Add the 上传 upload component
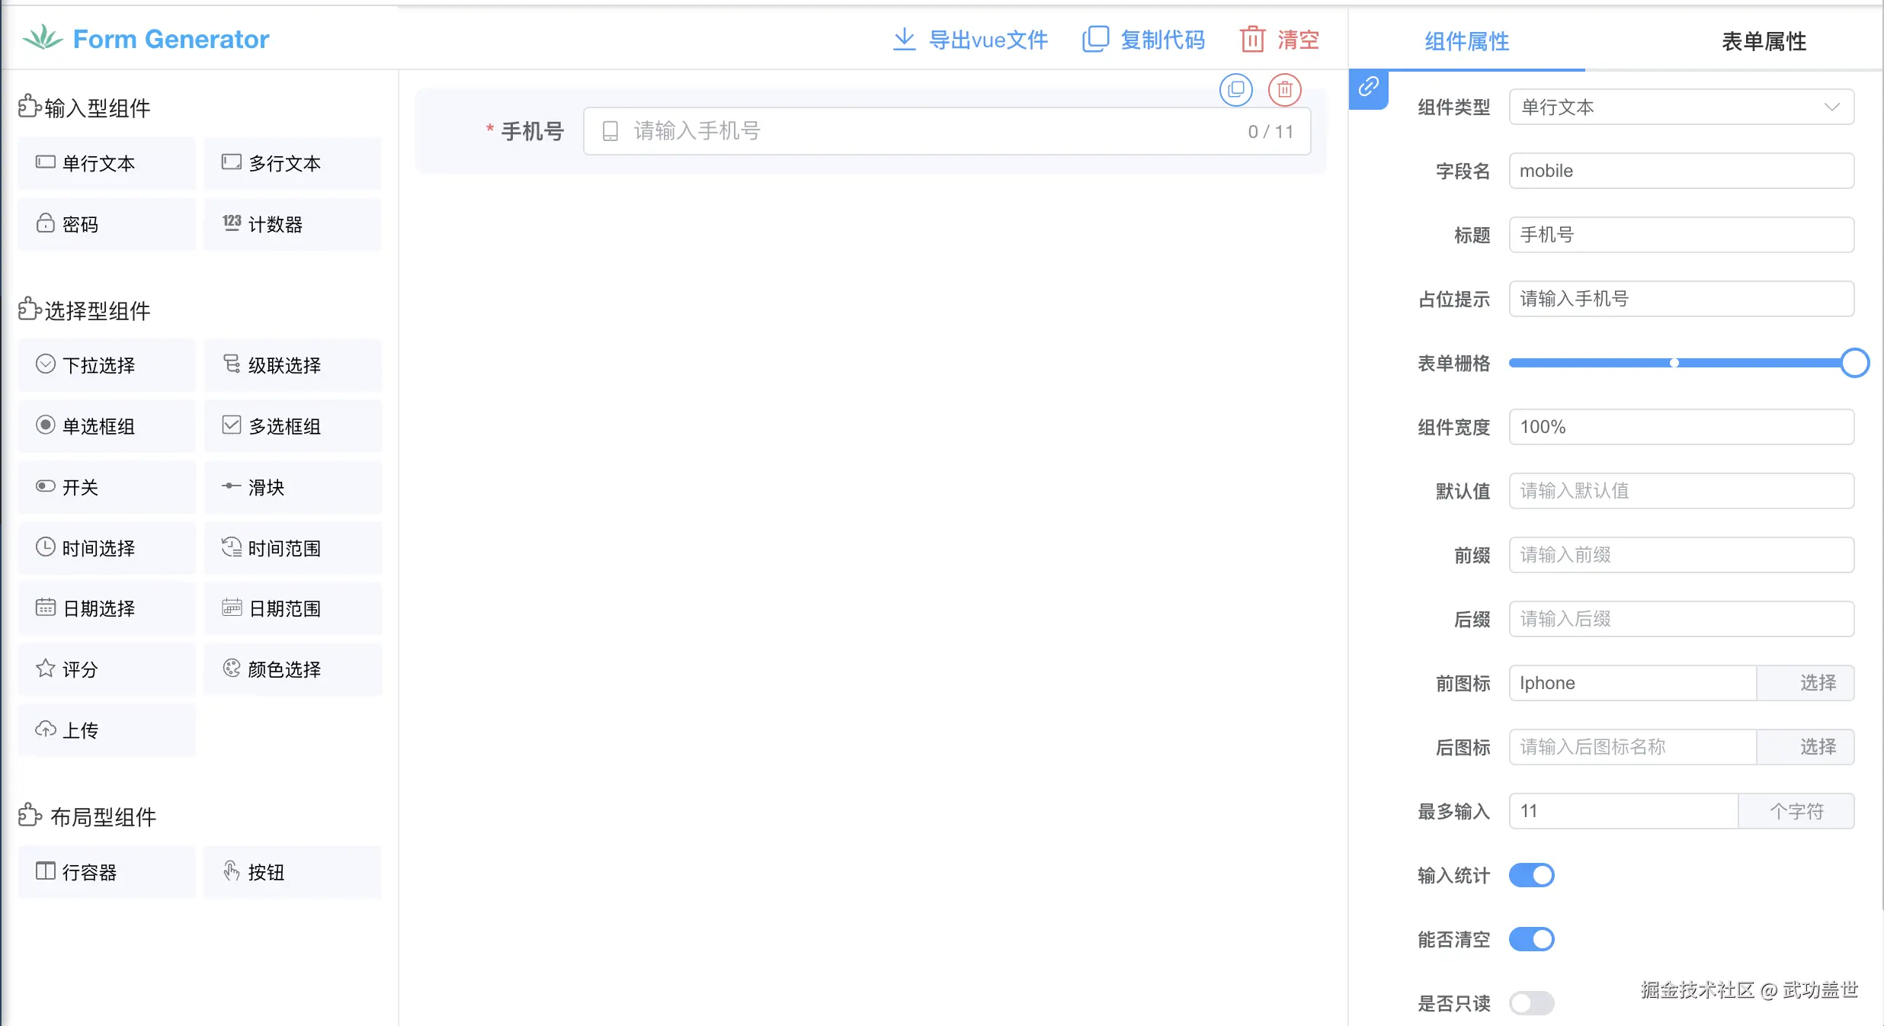 click(x=107, y=730)
